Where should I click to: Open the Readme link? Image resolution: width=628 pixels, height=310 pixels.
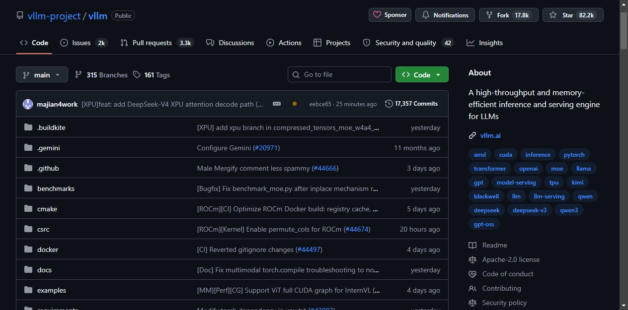pos(488,245)
